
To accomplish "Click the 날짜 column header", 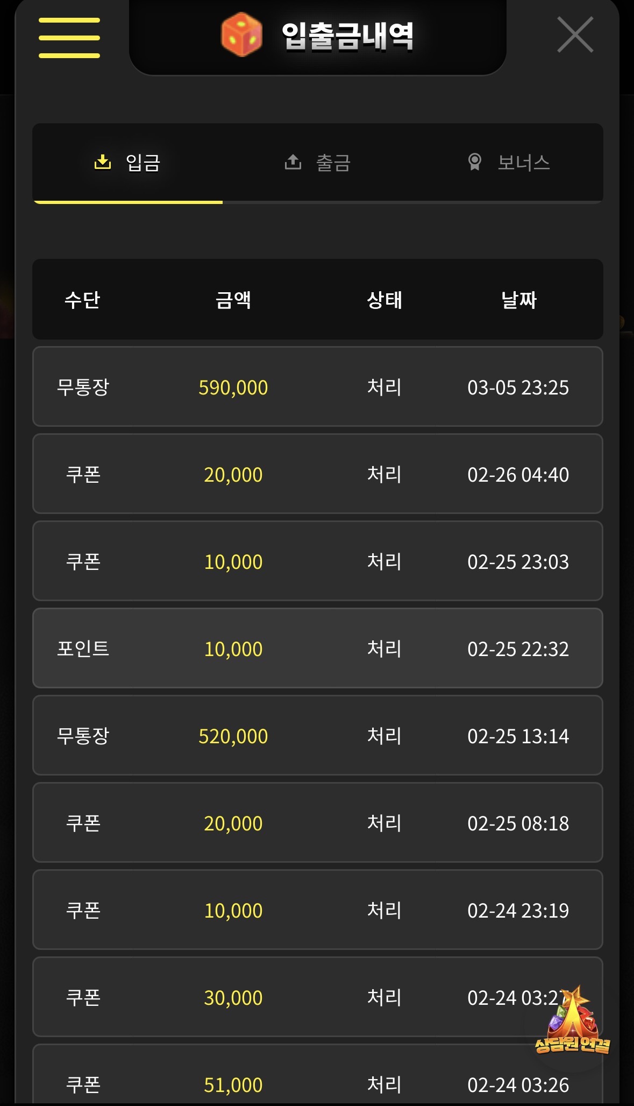I will point(518,300).
